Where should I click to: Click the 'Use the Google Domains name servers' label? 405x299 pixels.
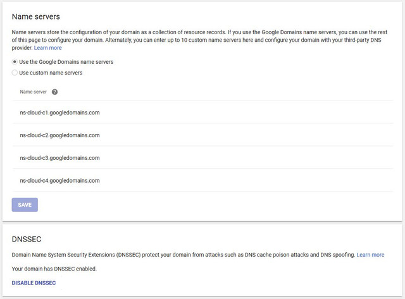(x=66, y=62)
